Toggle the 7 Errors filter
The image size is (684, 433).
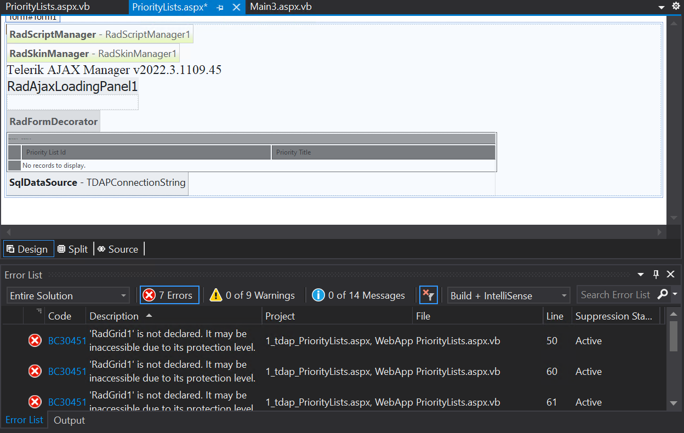click(x=169, y=295)
